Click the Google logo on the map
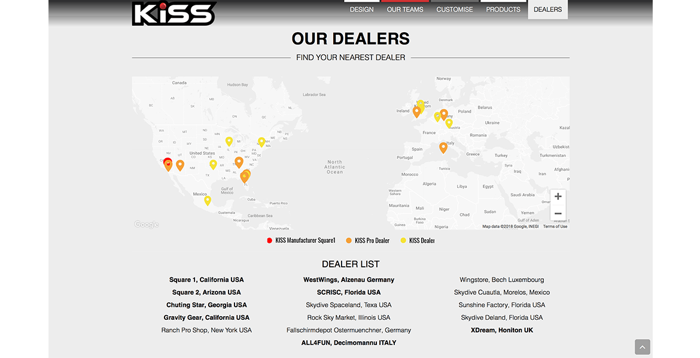Screen dimensions: 700x358 147,224
